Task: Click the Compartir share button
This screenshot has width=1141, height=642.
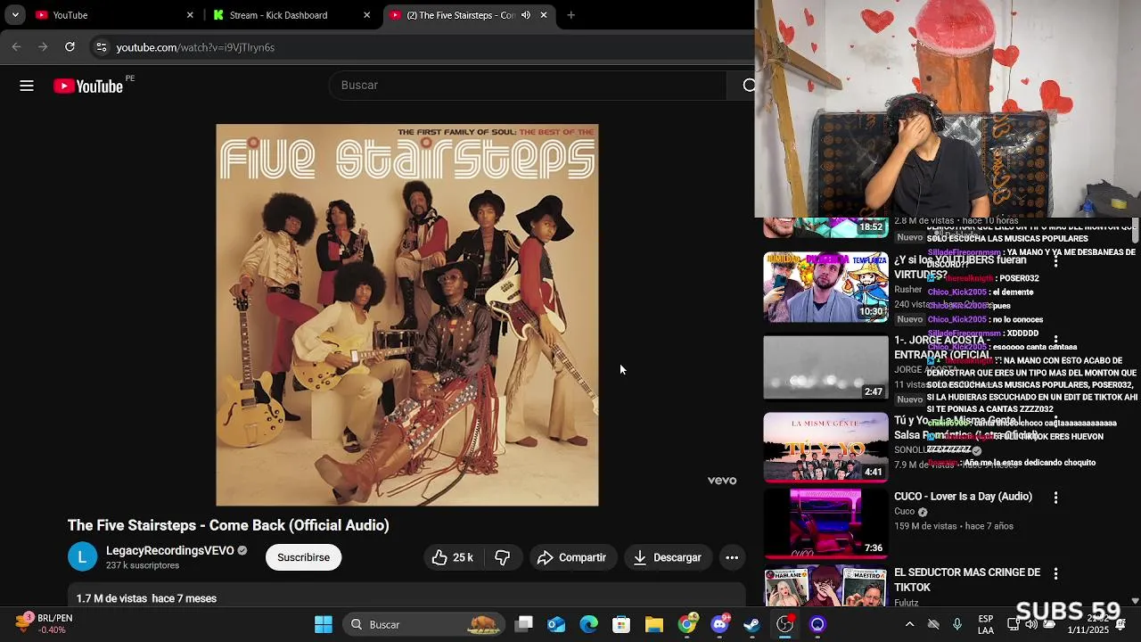Action: tap(572, 557)
